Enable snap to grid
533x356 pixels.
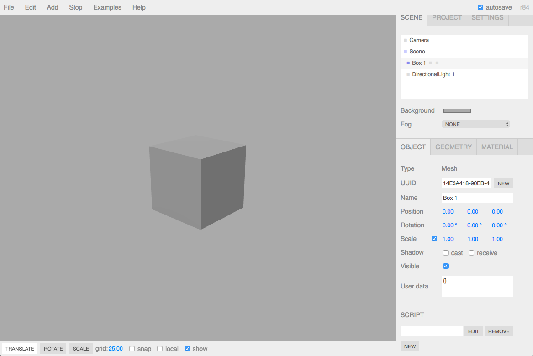(132, 348)
